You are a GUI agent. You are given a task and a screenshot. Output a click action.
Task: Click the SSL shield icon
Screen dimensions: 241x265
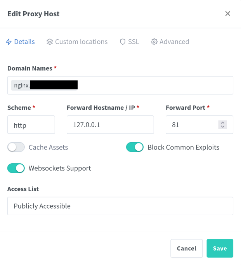[123, 42]
